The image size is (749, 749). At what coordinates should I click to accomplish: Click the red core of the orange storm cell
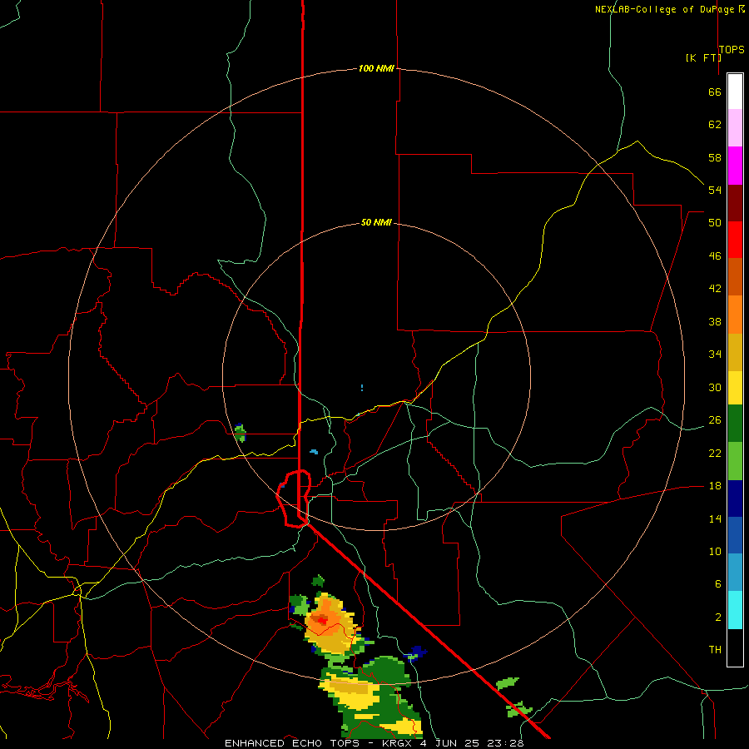click(x=322, y=621)
